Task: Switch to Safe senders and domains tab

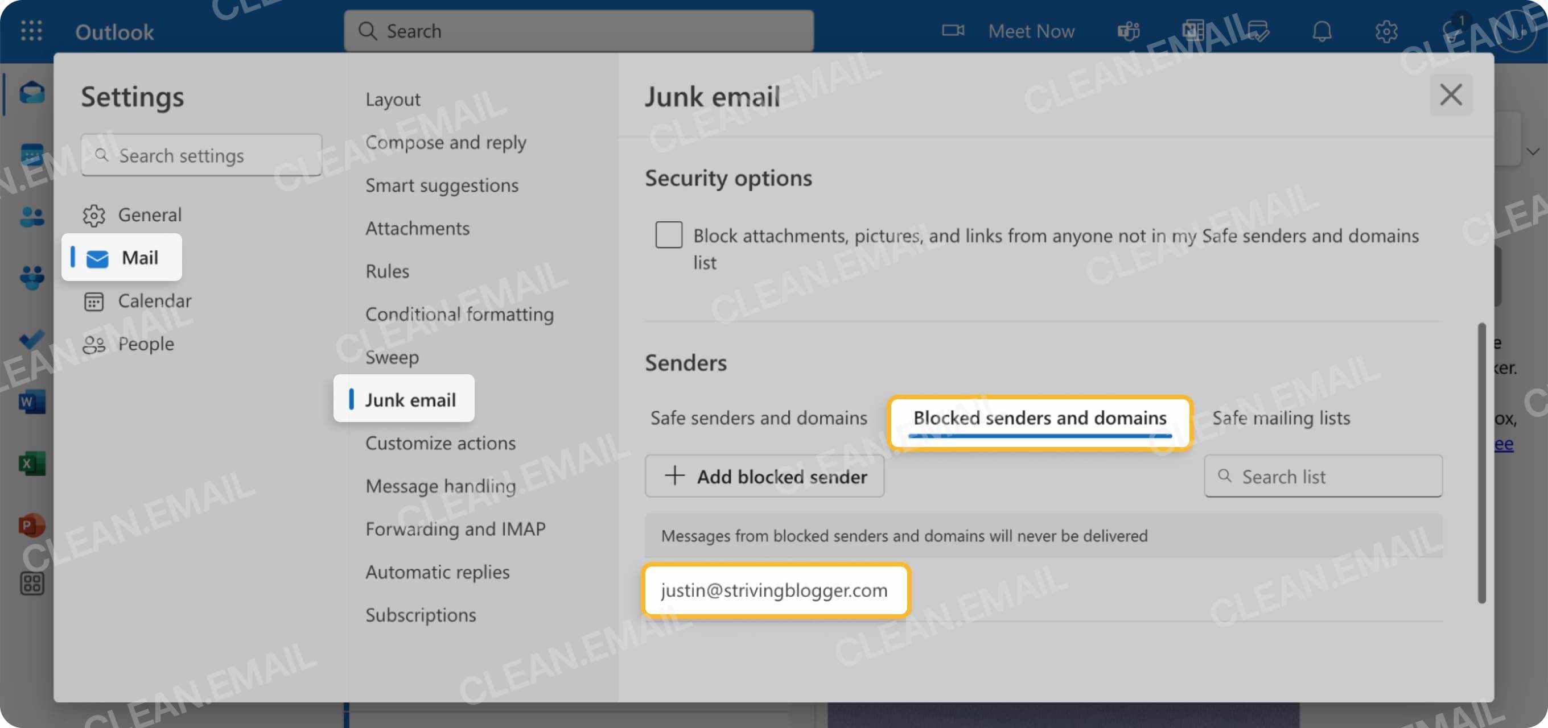Action: 759,418
